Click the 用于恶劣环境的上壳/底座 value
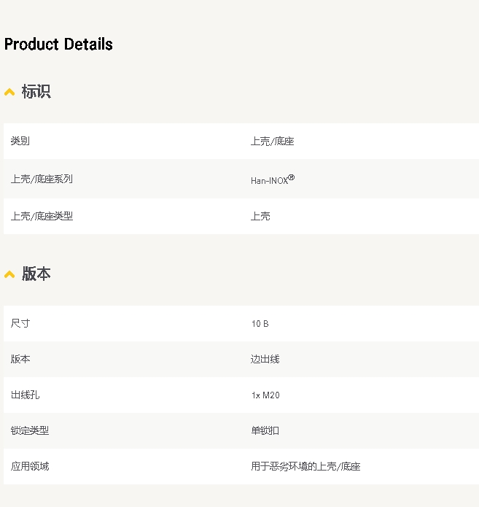 tap(305, 467)
